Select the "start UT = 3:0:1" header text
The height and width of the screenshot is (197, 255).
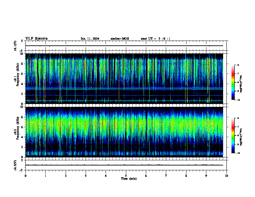pyautogui.click(x=156, y=39)
